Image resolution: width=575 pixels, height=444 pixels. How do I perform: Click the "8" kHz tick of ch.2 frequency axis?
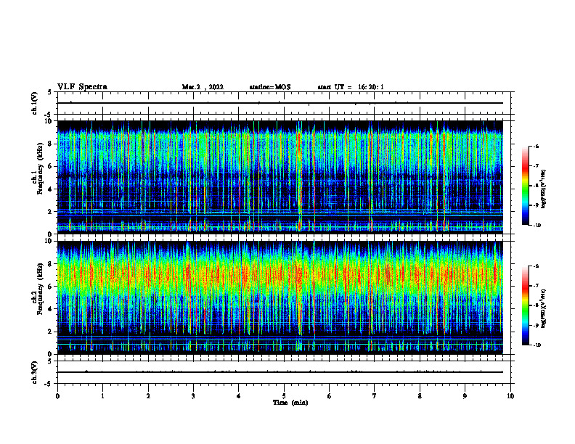50,264
